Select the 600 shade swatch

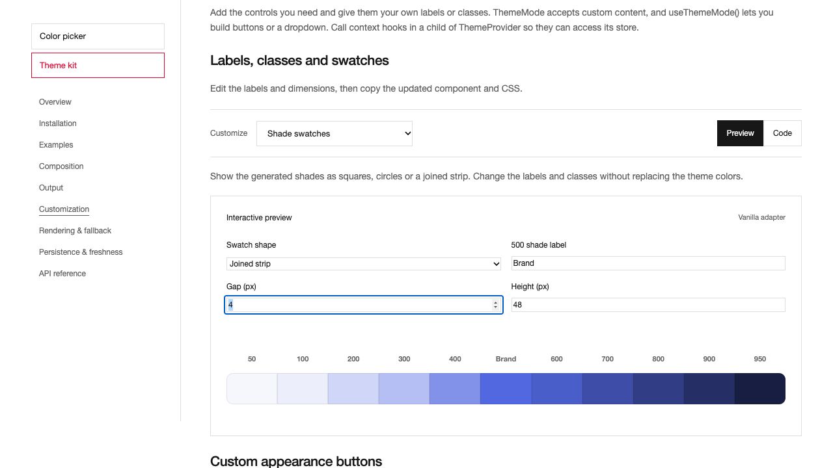click(x=556, y=389)
